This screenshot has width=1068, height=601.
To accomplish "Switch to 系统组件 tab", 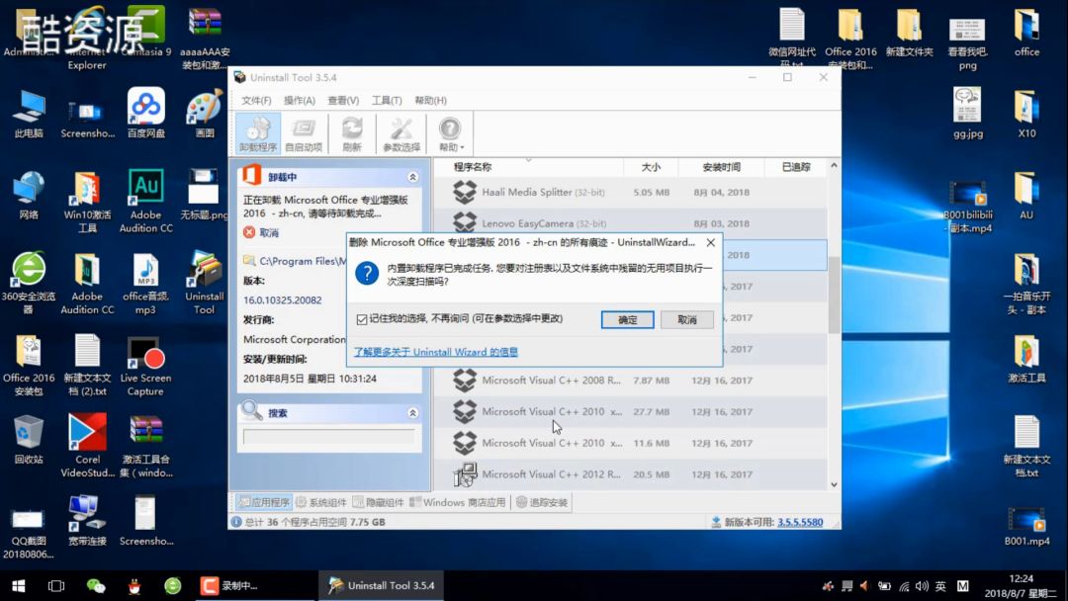I will tap(320, 502).
